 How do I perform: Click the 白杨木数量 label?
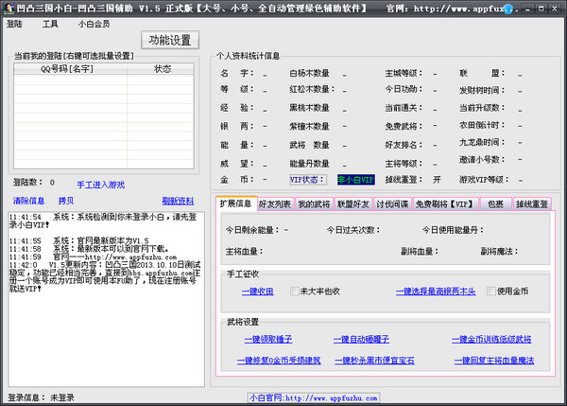coord(309,74)
